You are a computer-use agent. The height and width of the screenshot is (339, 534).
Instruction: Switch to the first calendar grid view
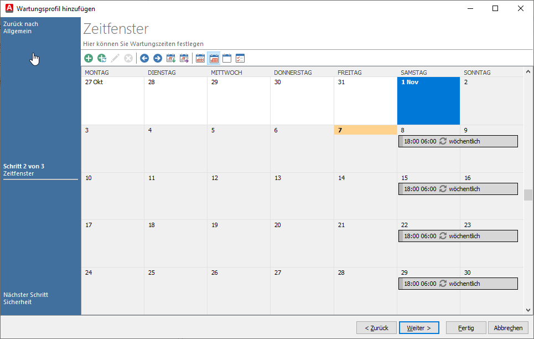200,58
